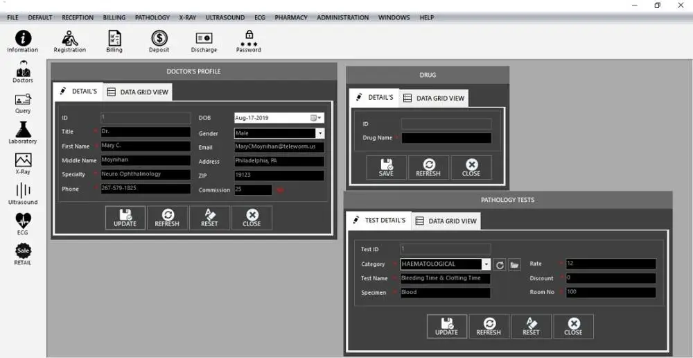
Task: Click the Phone number field
Action: click(146, 189)
